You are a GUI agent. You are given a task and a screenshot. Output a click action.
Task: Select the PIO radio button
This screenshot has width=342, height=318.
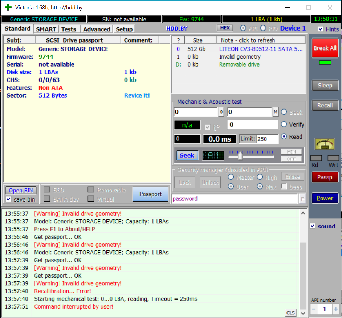[x=263, y=28]
